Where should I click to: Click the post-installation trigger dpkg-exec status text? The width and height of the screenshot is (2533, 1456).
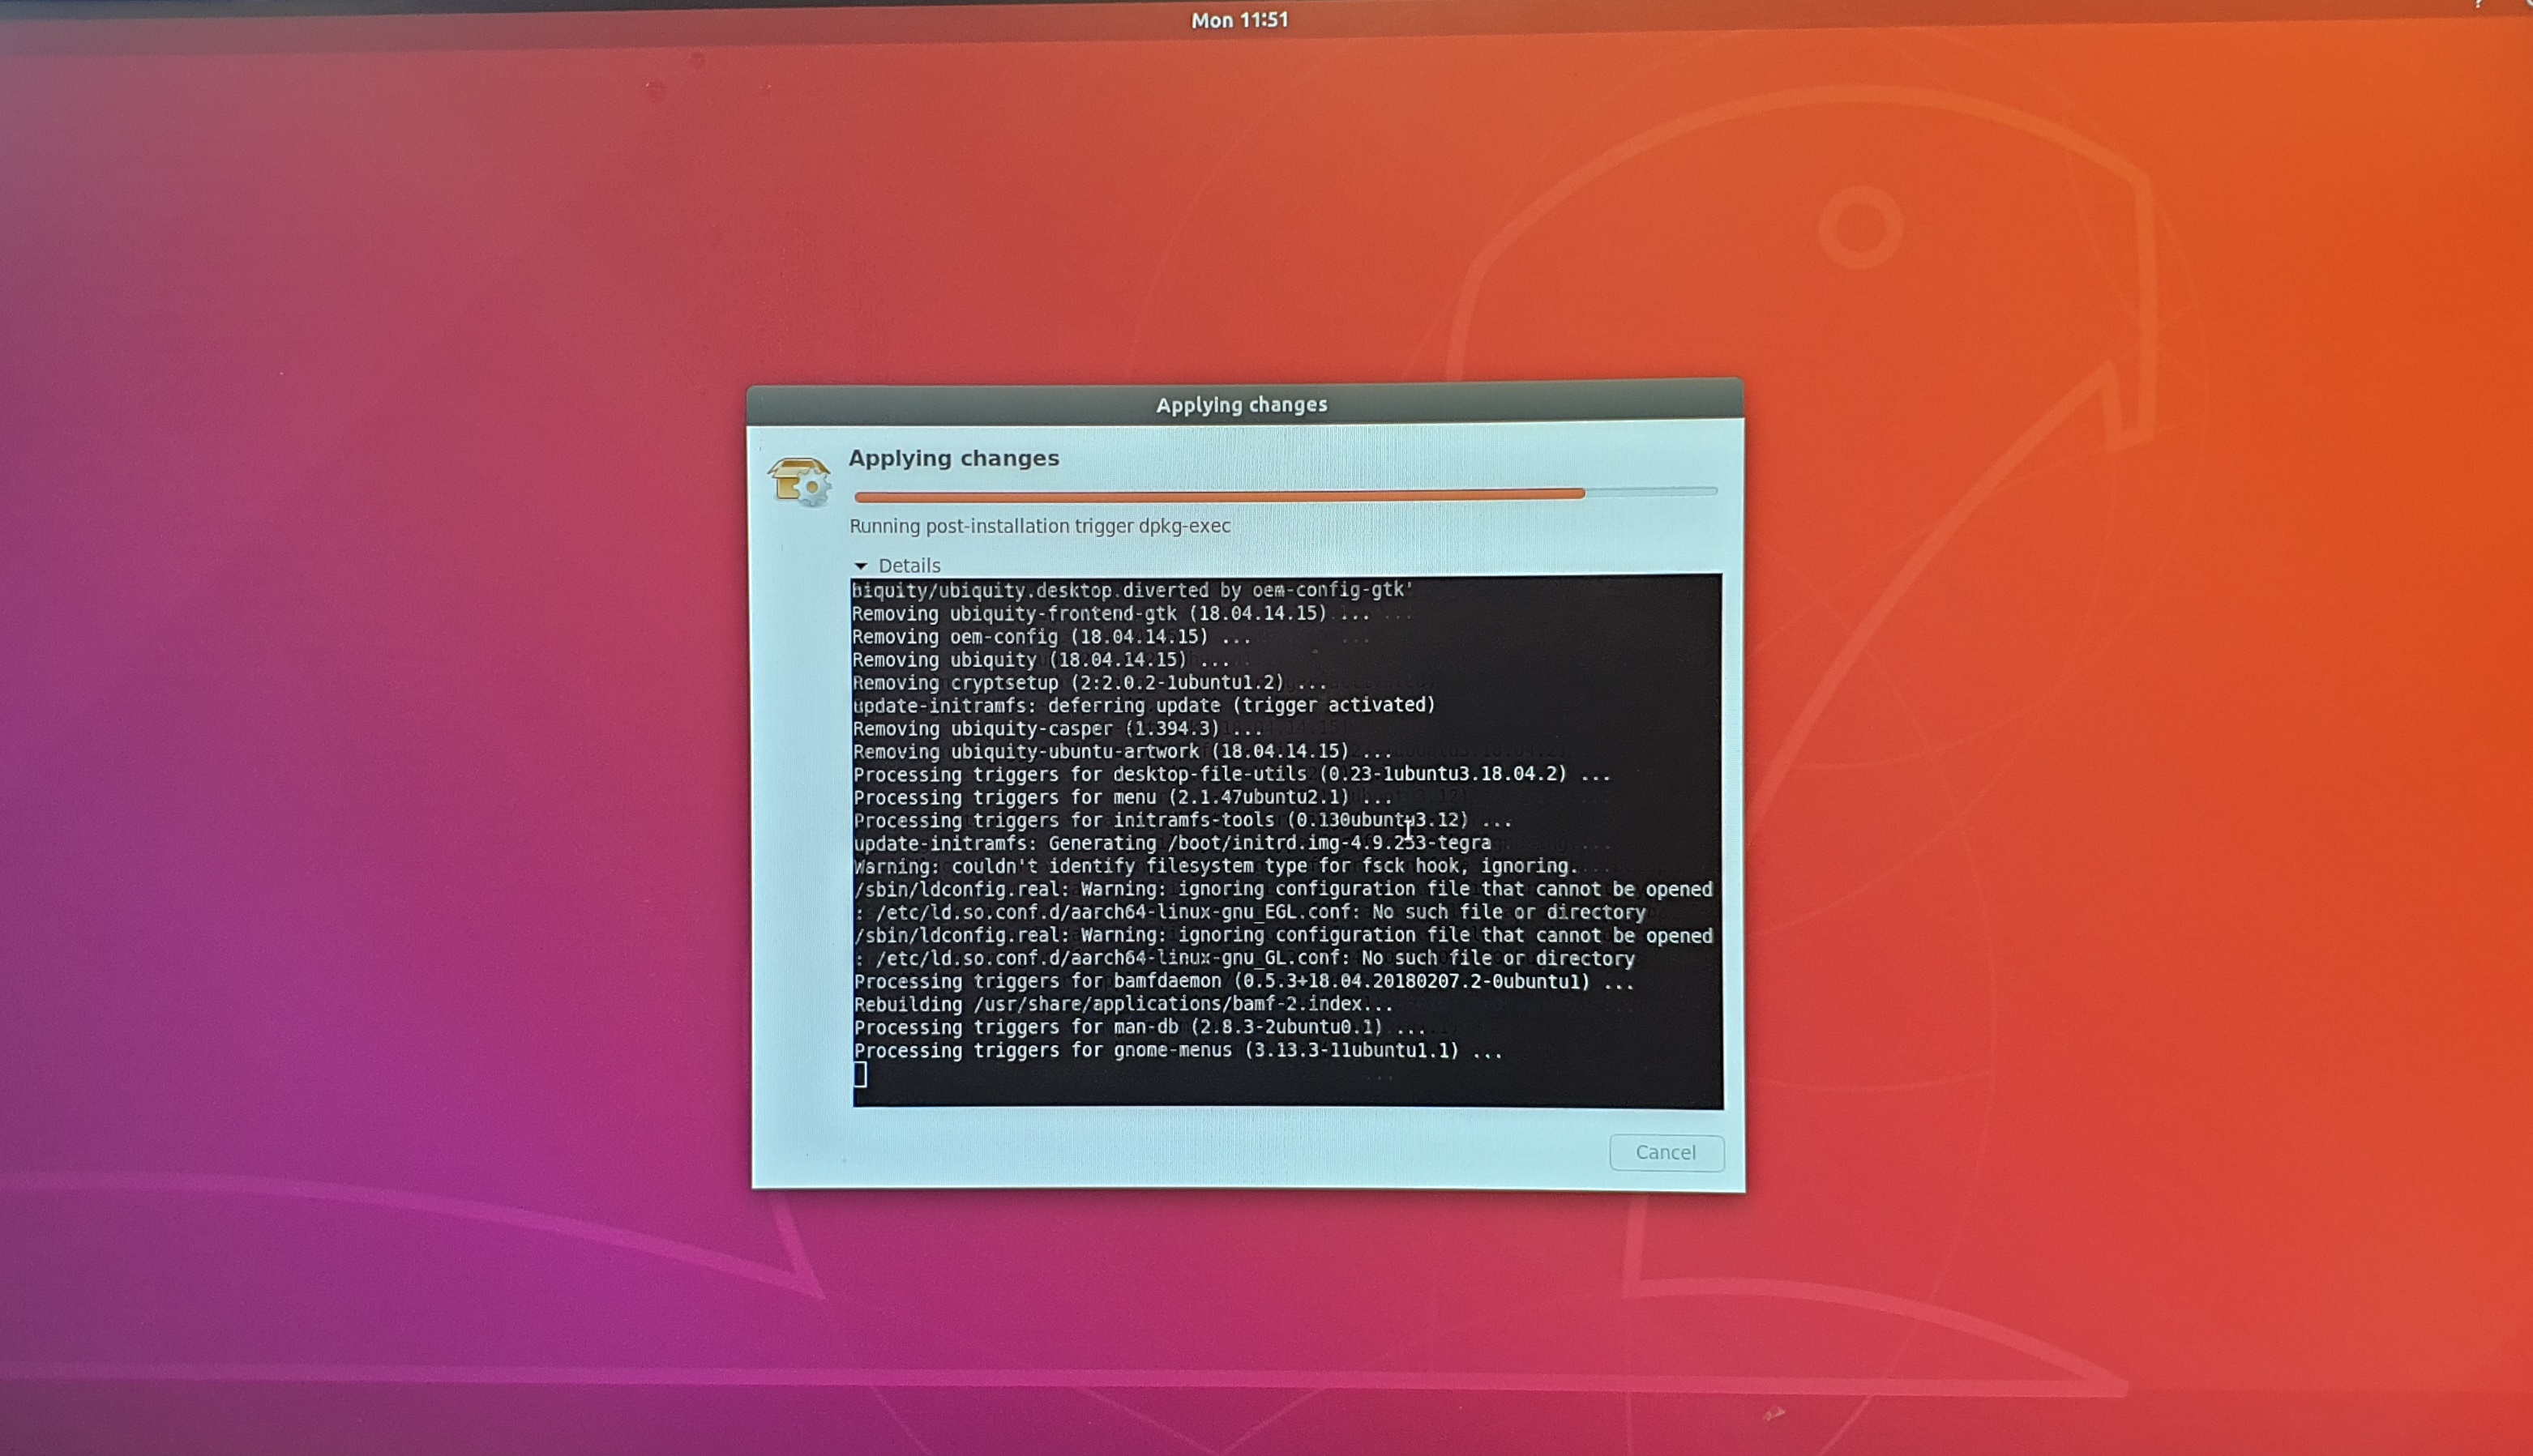[1039, 526]
